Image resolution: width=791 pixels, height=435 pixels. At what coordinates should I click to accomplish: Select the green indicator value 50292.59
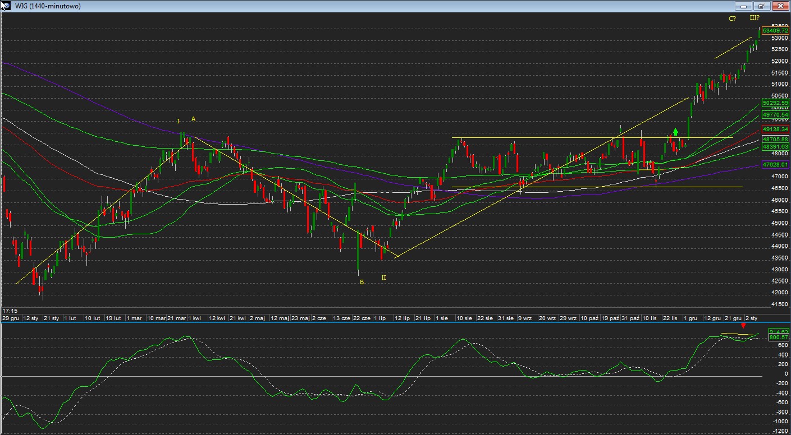point(775,103)
